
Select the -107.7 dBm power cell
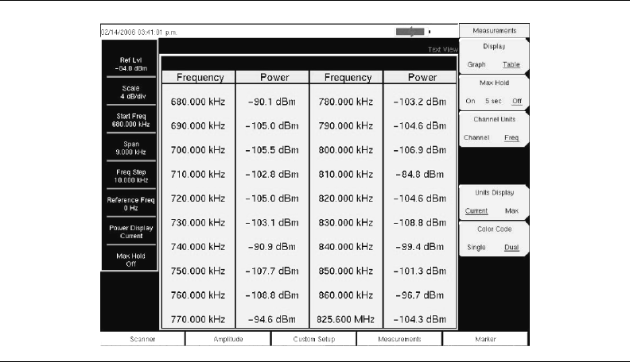tap(271, 271)
